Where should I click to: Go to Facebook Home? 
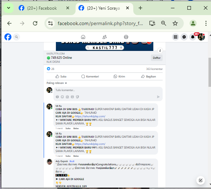[83, 37]
